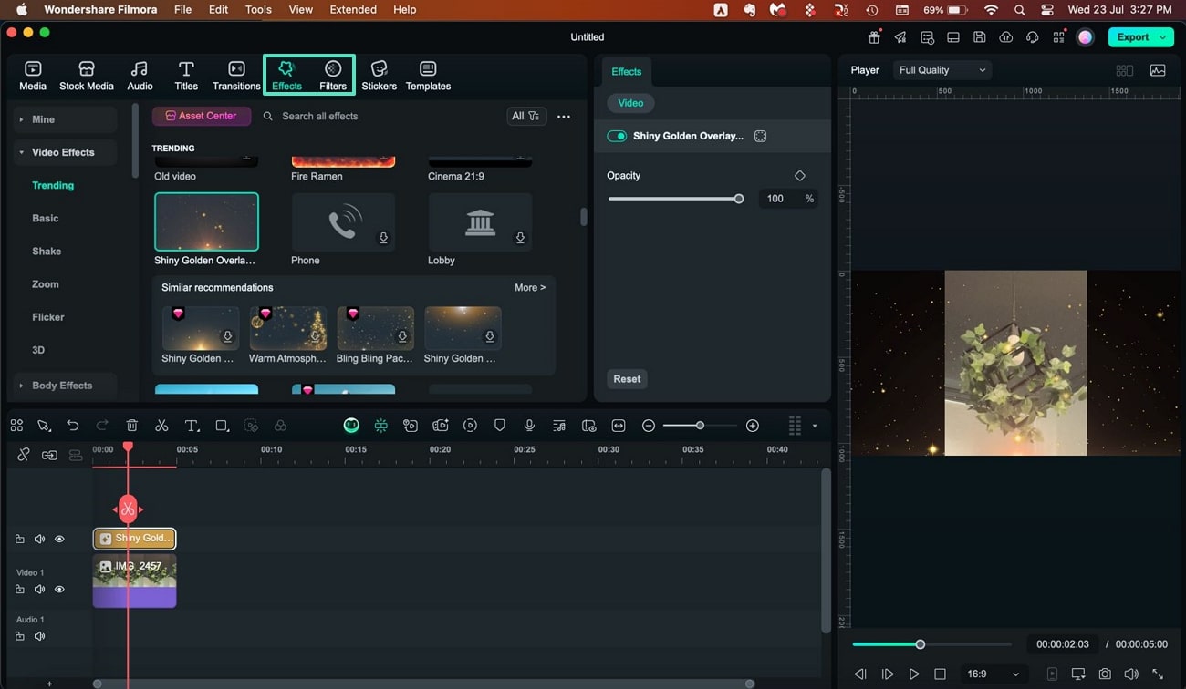Open the Full Quality dropdown
Viewport: 1186px width, 689px height.
(942, 70)
